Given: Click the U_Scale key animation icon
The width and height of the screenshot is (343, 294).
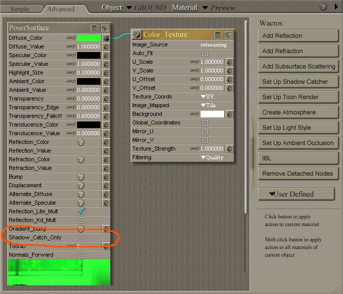Looking at the screenshot, I should pos(194,62).
